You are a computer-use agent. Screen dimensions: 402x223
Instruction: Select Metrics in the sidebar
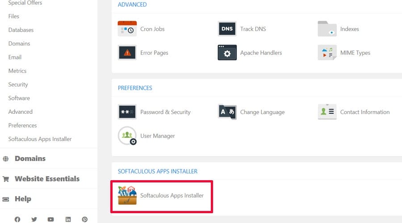pyautogui.click(x=17, y=71)
